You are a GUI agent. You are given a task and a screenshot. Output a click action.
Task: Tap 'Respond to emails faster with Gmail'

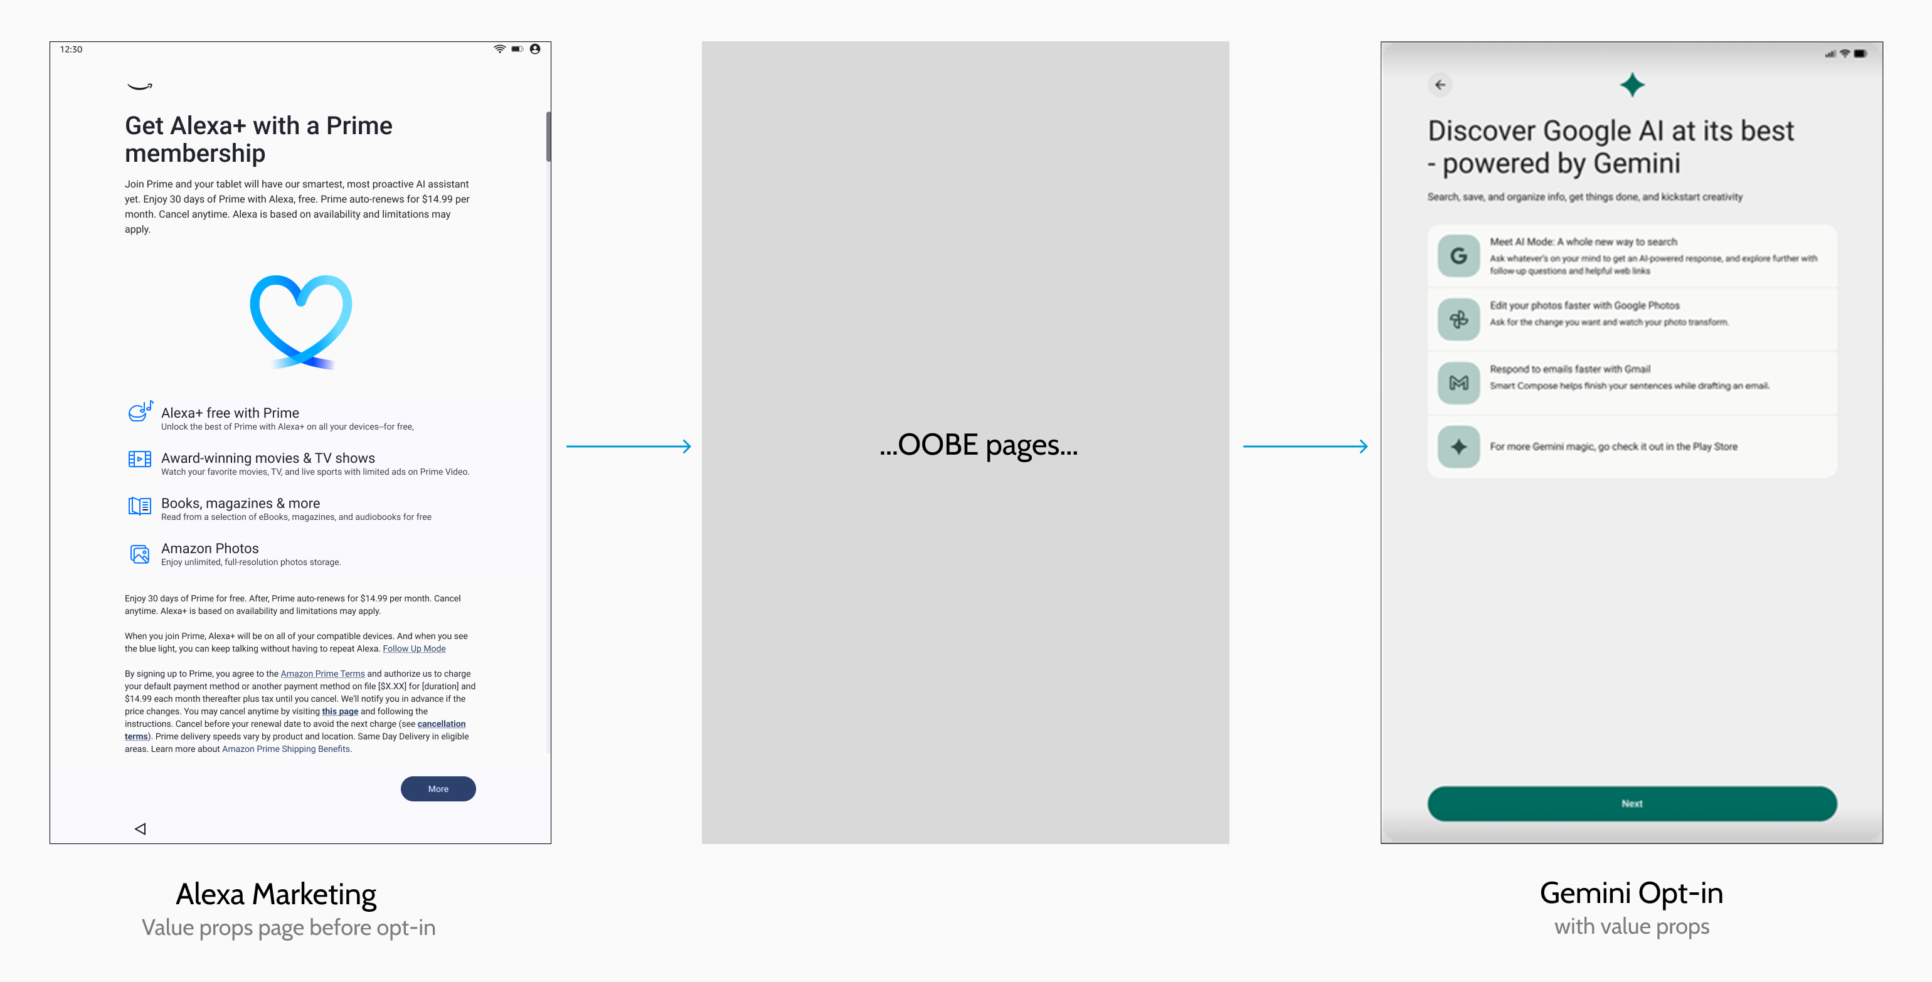pyautogui.click(x=1569, y=369)
